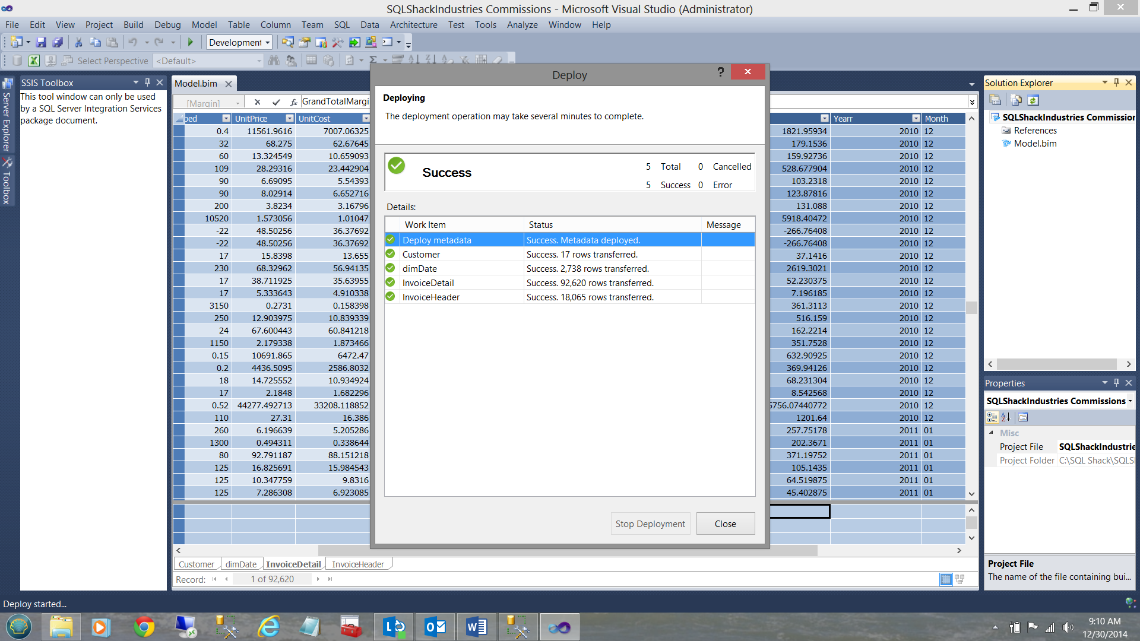Switch to diagram view button
The image size is (1140, 641).
coord(959,579)
